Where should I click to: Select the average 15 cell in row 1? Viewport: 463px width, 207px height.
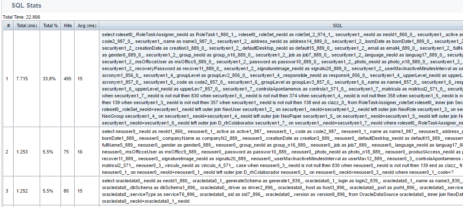click(x=87, y=79)
